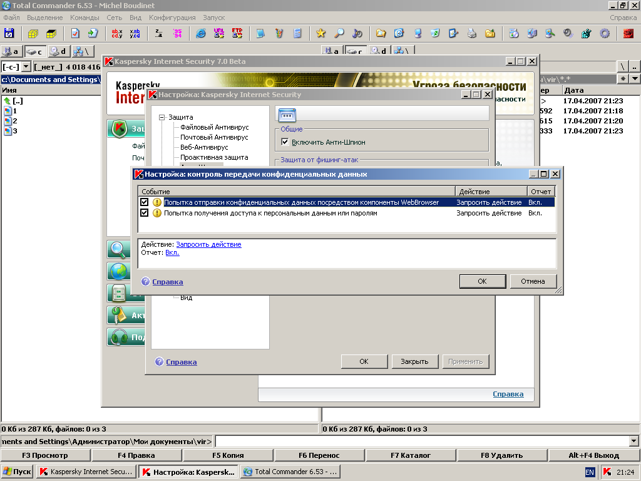The height and width of the screenshot is (481, 641).
Task: Switch to drive d in left panel
Action: [x=58, y=51]
